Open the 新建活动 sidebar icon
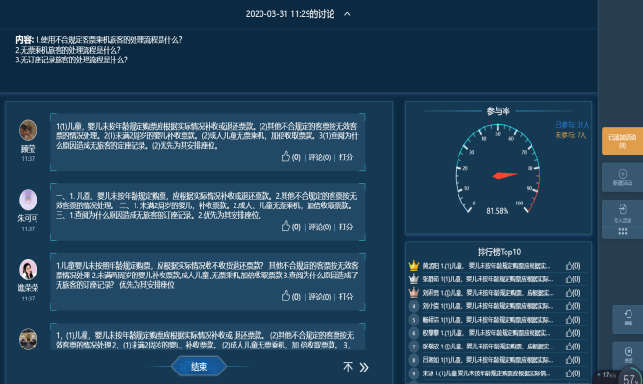 point(621,175)
